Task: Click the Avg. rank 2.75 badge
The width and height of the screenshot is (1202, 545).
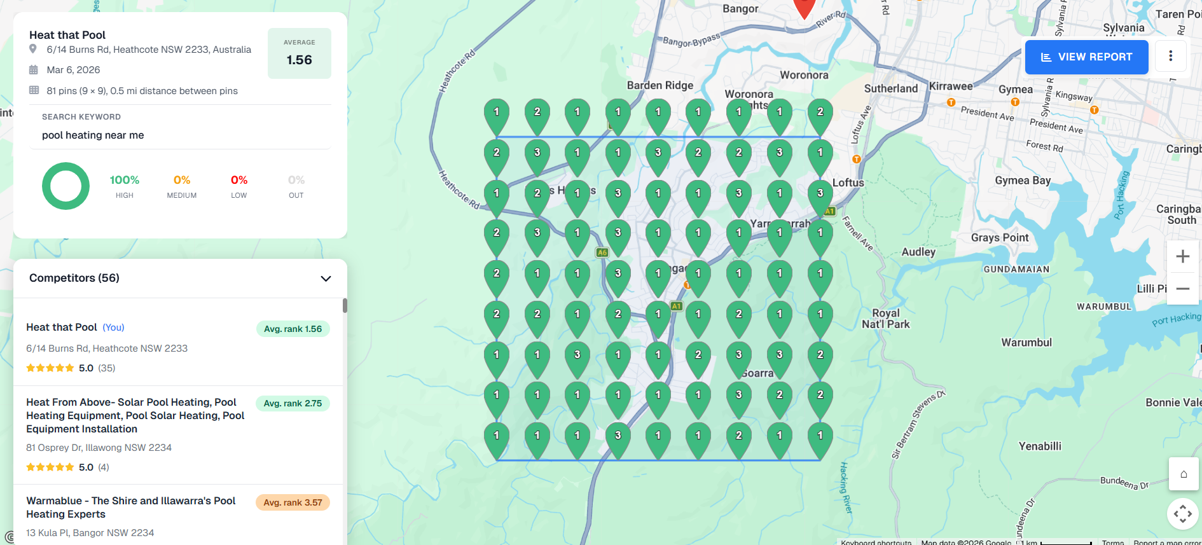Action: 293,403
